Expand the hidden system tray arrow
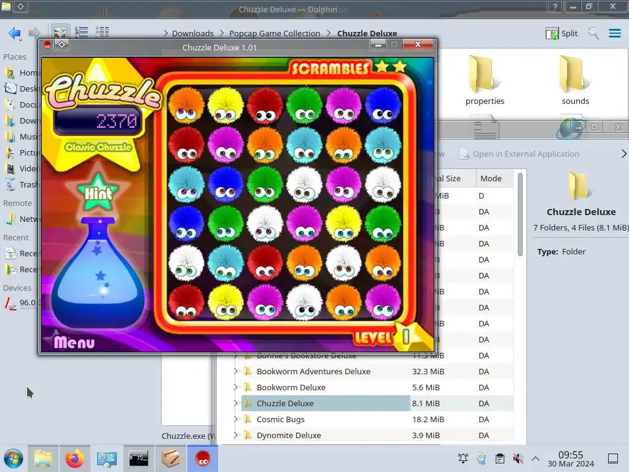This screenshot has height=472, width=629. [536, 458]
